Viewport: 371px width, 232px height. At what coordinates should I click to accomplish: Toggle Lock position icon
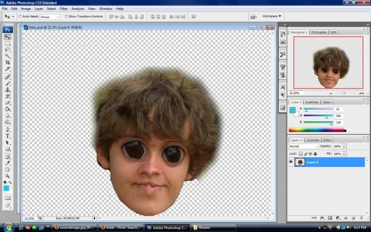click(310, 153)
